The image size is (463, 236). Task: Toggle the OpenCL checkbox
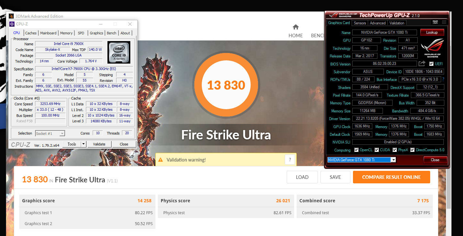pyautogui.click(x=356, y=150)
